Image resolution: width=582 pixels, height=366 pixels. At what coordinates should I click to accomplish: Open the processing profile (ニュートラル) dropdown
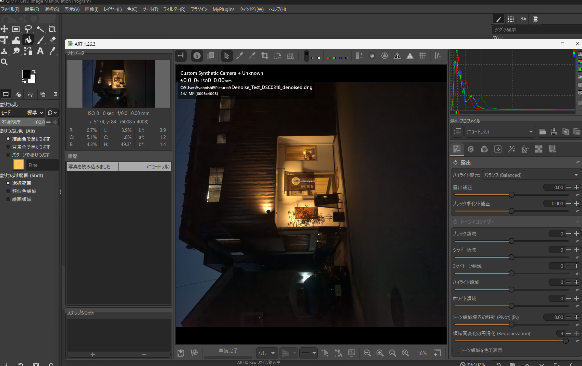pos(500,132)
